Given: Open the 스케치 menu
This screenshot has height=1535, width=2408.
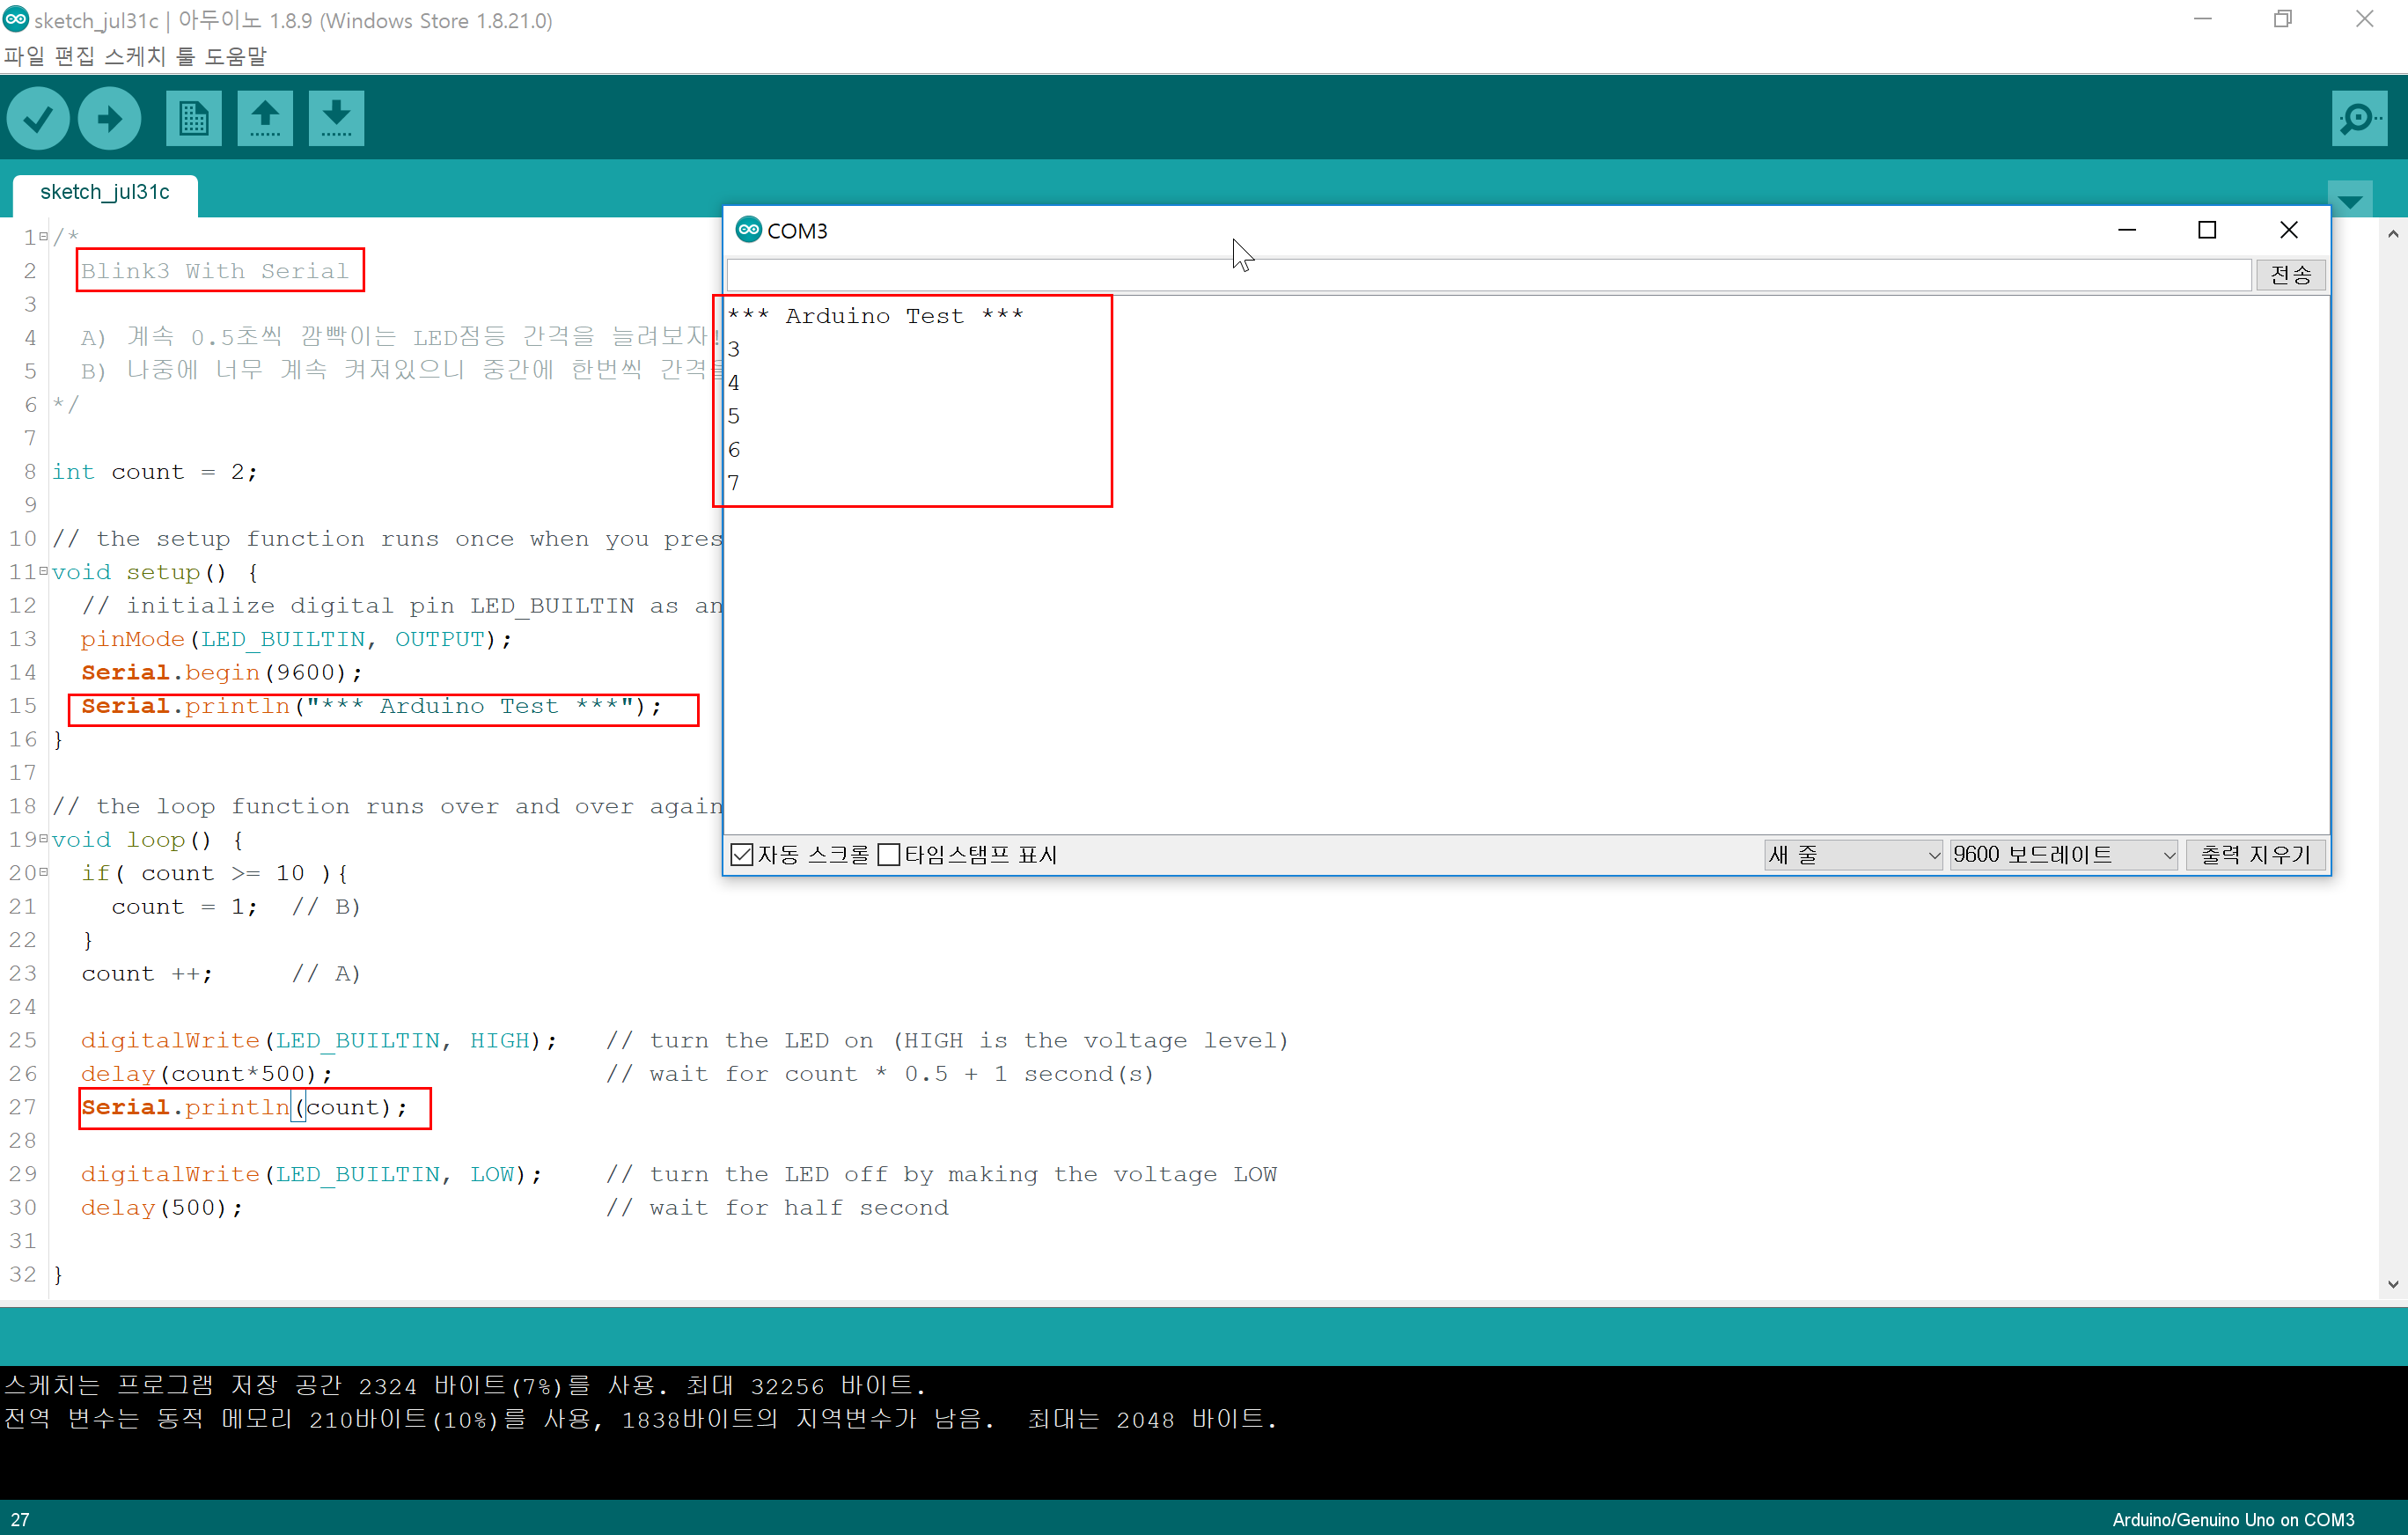Looking at the screenshot, I should click(x=135, y=56).
